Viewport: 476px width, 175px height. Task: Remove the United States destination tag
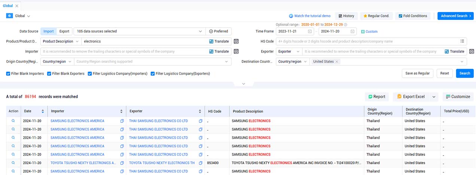pos(337,62)
